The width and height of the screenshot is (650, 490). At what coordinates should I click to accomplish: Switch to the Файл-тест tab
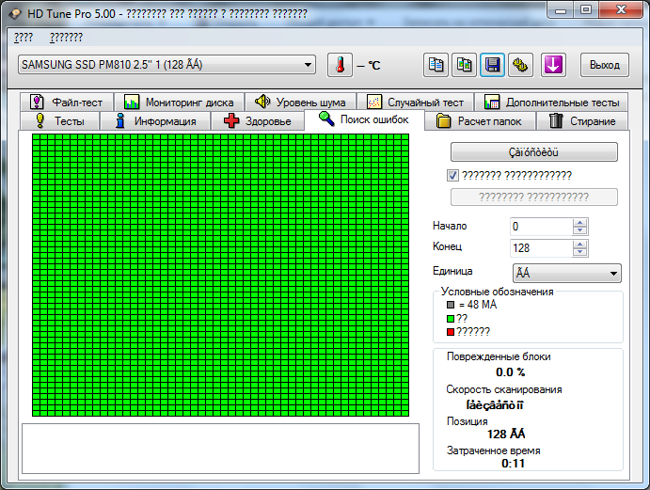67,102
